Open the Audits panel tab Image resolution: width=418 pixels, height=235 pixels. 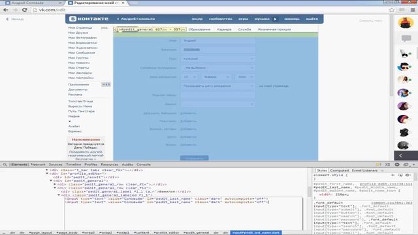tap(127, 164)
